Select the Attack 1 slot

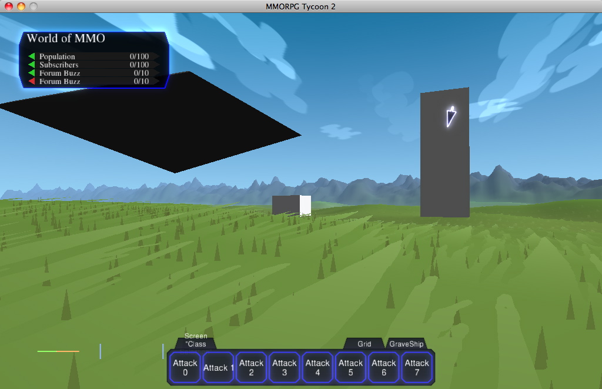tap(218, 367)
